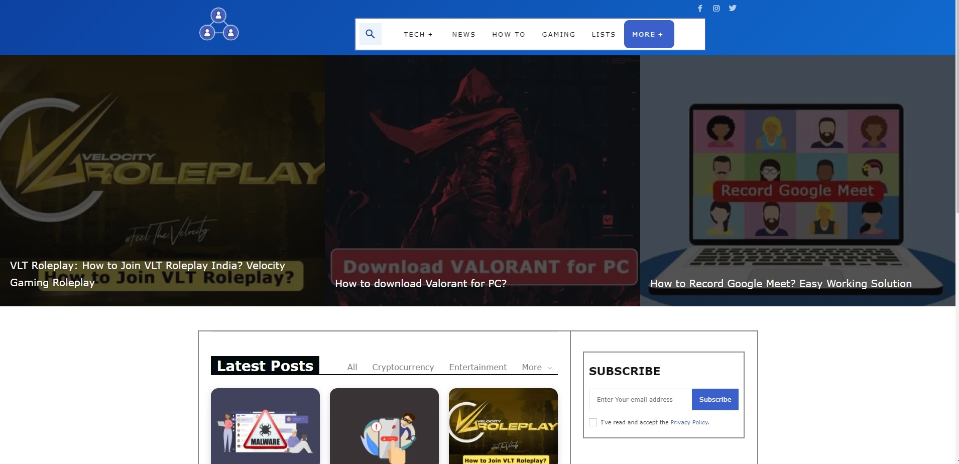Select the All posts filter tab

pyautogui.click(x=352, y=367)
